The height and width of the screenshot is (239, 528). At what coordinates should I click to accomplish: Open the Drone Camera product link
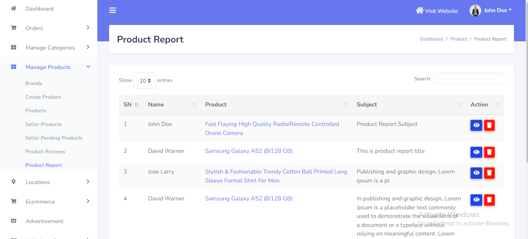click(272, 128)
